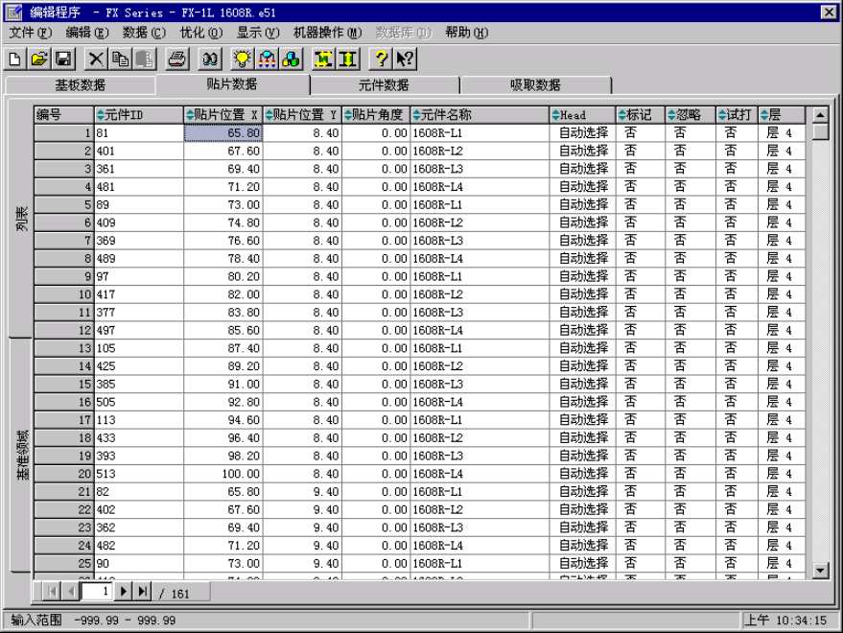Click the vertical scrollbar down arrow
The width and height of the screenshot is (843, 633).
coord(820,571)
